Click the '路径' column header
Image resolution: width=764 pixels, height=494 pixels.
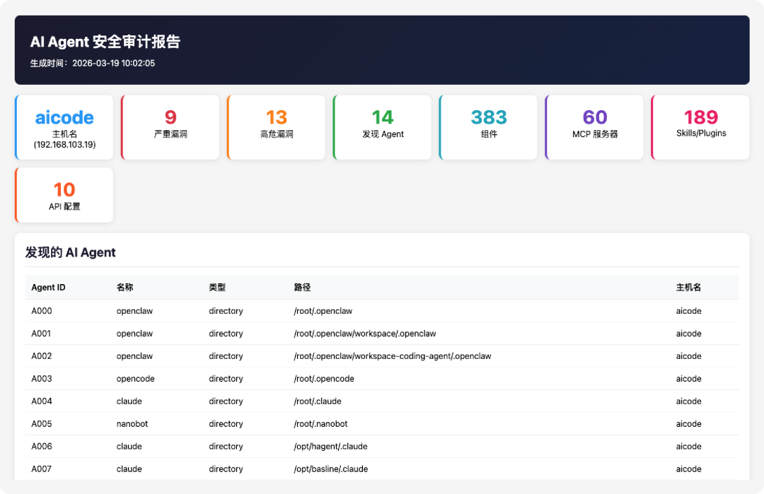pyautogui.click(x=302, y=288)
